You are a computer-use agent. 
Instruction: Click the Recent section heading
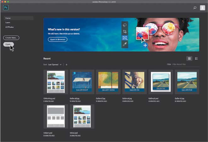point(47,58)
